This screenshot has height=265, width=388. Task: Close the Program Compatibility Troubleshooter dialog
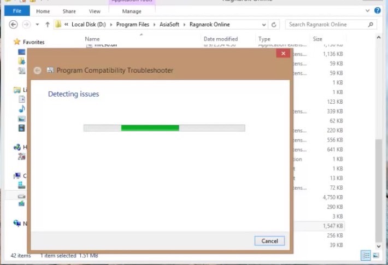(x=283, y=54)
